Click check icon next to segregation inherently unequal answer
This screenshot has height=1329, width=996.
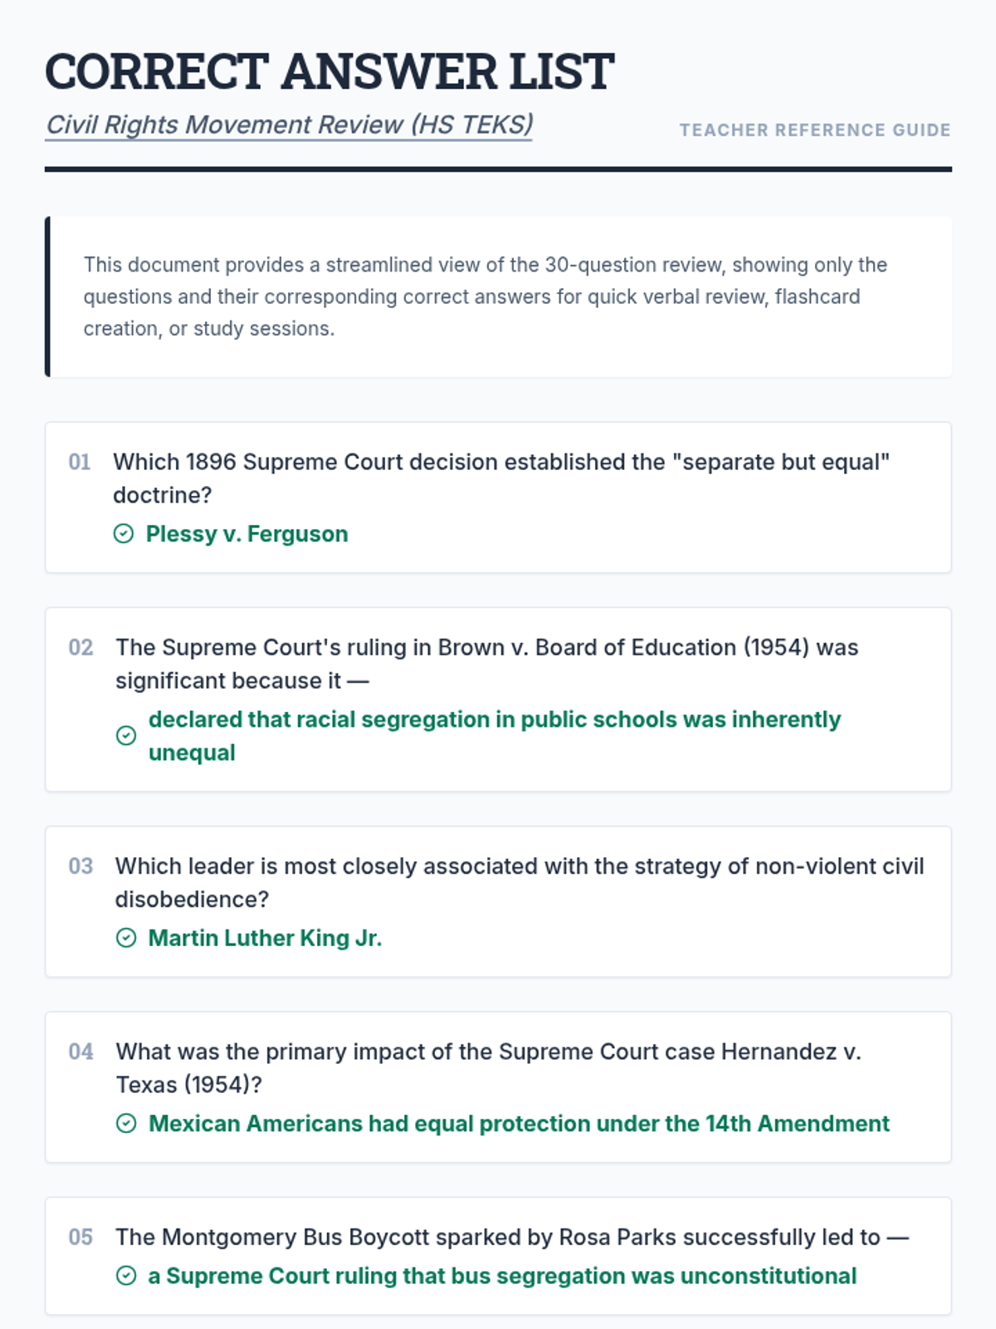point(126,736)
